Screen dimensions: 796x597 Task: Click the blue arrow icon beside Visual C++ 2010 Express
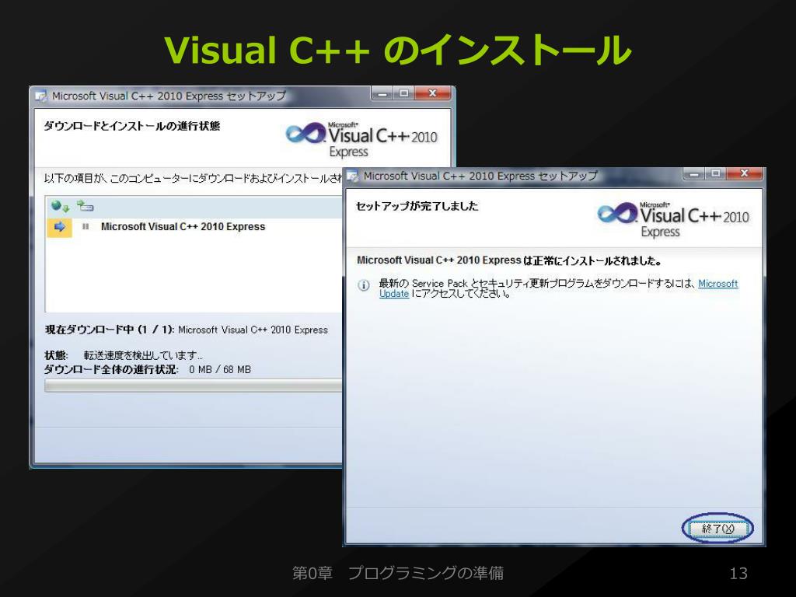59,227
